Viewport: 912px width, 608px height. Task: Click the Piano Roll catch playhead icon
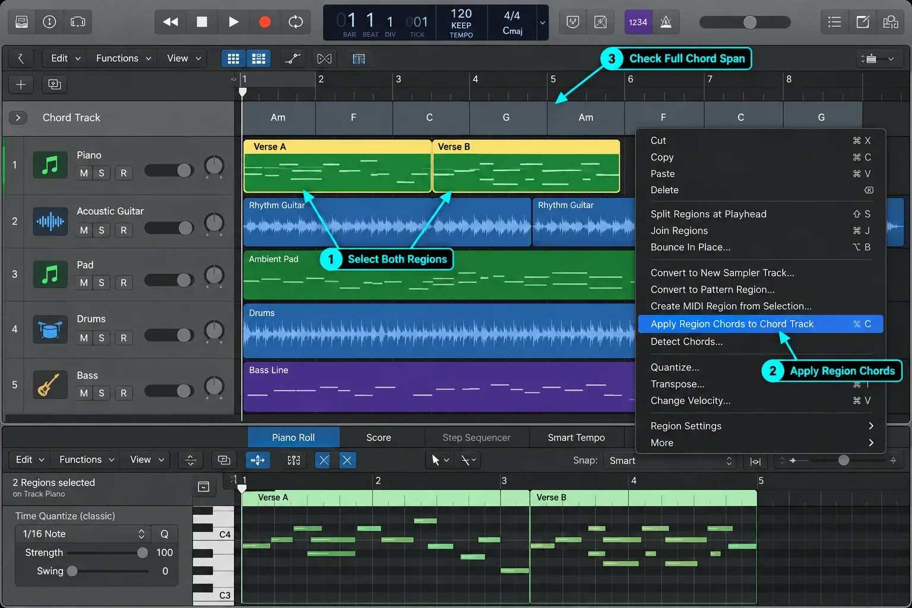tap(258, 460)
